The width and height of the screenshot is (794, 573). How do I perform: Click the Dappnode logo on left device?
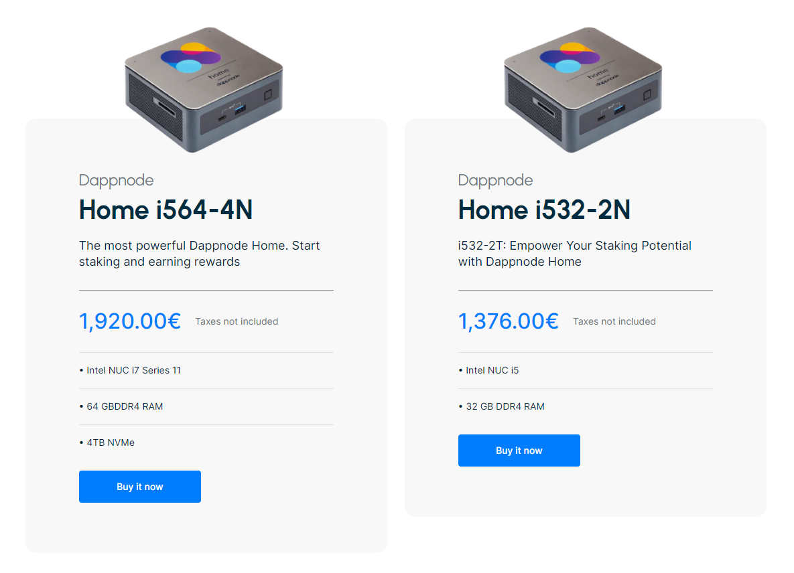pos(190,58)
